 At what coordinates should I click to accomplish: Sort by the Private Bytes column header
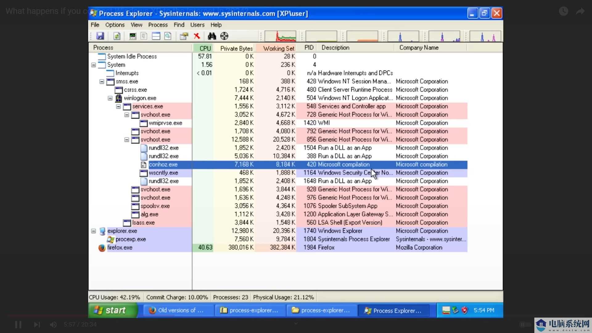coord(234,48)
